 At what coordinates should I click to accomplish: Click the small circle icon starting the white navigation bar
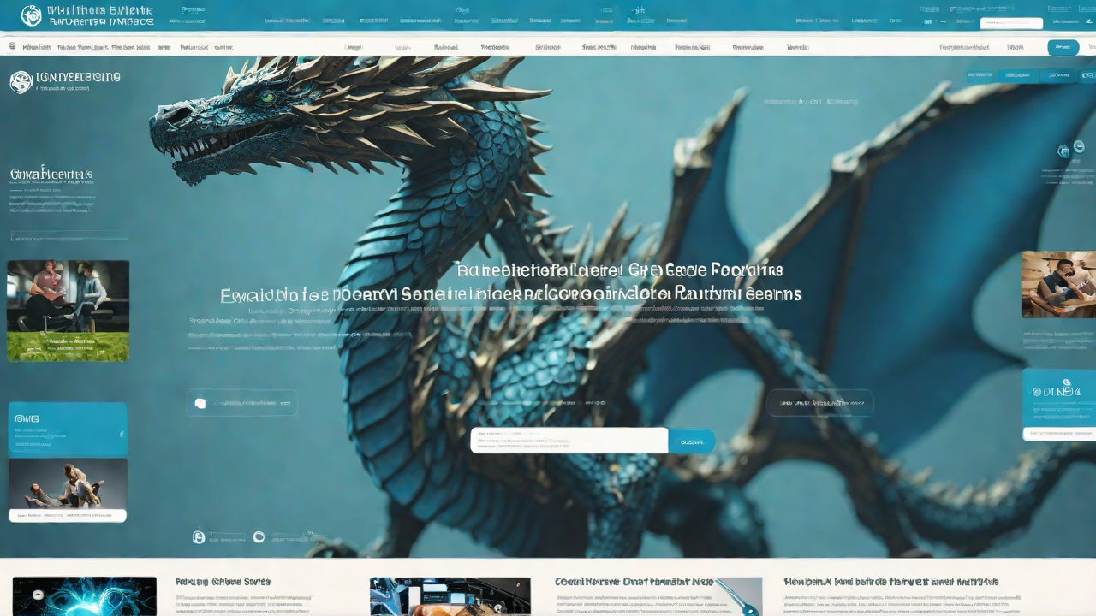12,48
